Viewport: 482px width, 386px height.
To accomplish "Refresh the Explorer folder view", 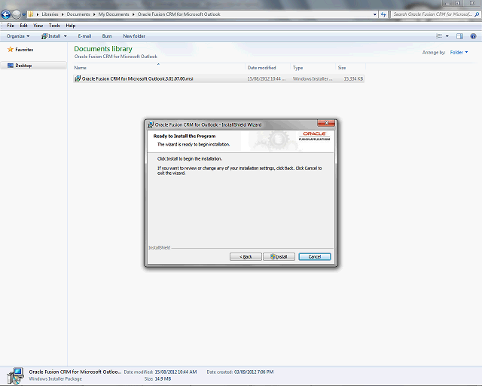I will [383, 14].
